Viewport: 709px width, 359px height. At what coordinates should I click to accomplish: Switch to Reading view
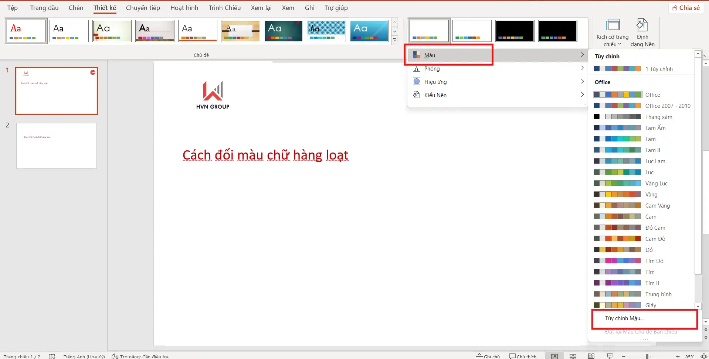[x=591, y=356]
